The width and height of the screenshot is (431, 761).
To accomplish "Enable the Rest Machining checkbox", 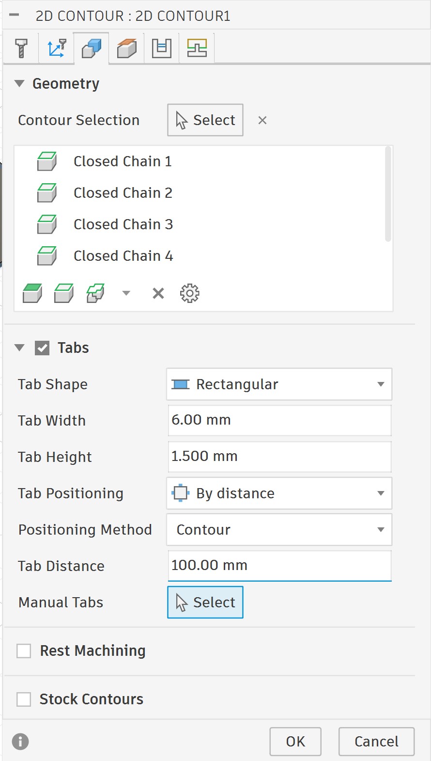I will 24,650.
